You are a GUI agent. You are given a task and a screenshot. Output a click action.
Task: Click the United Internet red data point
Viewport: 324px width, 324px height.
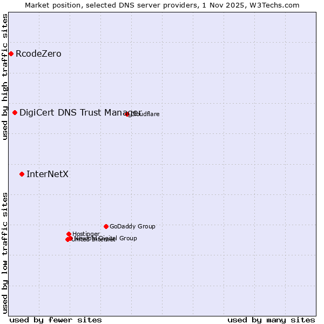coord(67,239)
